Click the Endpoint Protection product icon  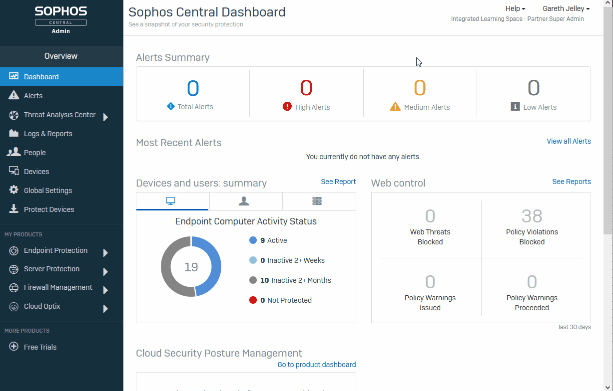(x=14, y=251)
